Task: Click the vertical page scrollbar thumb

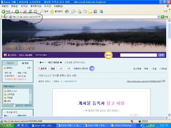Action: pyautogui.click(x=169, y=31)
